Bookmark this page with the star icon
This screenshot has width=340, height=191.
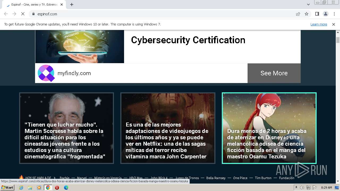pos(307,14)
